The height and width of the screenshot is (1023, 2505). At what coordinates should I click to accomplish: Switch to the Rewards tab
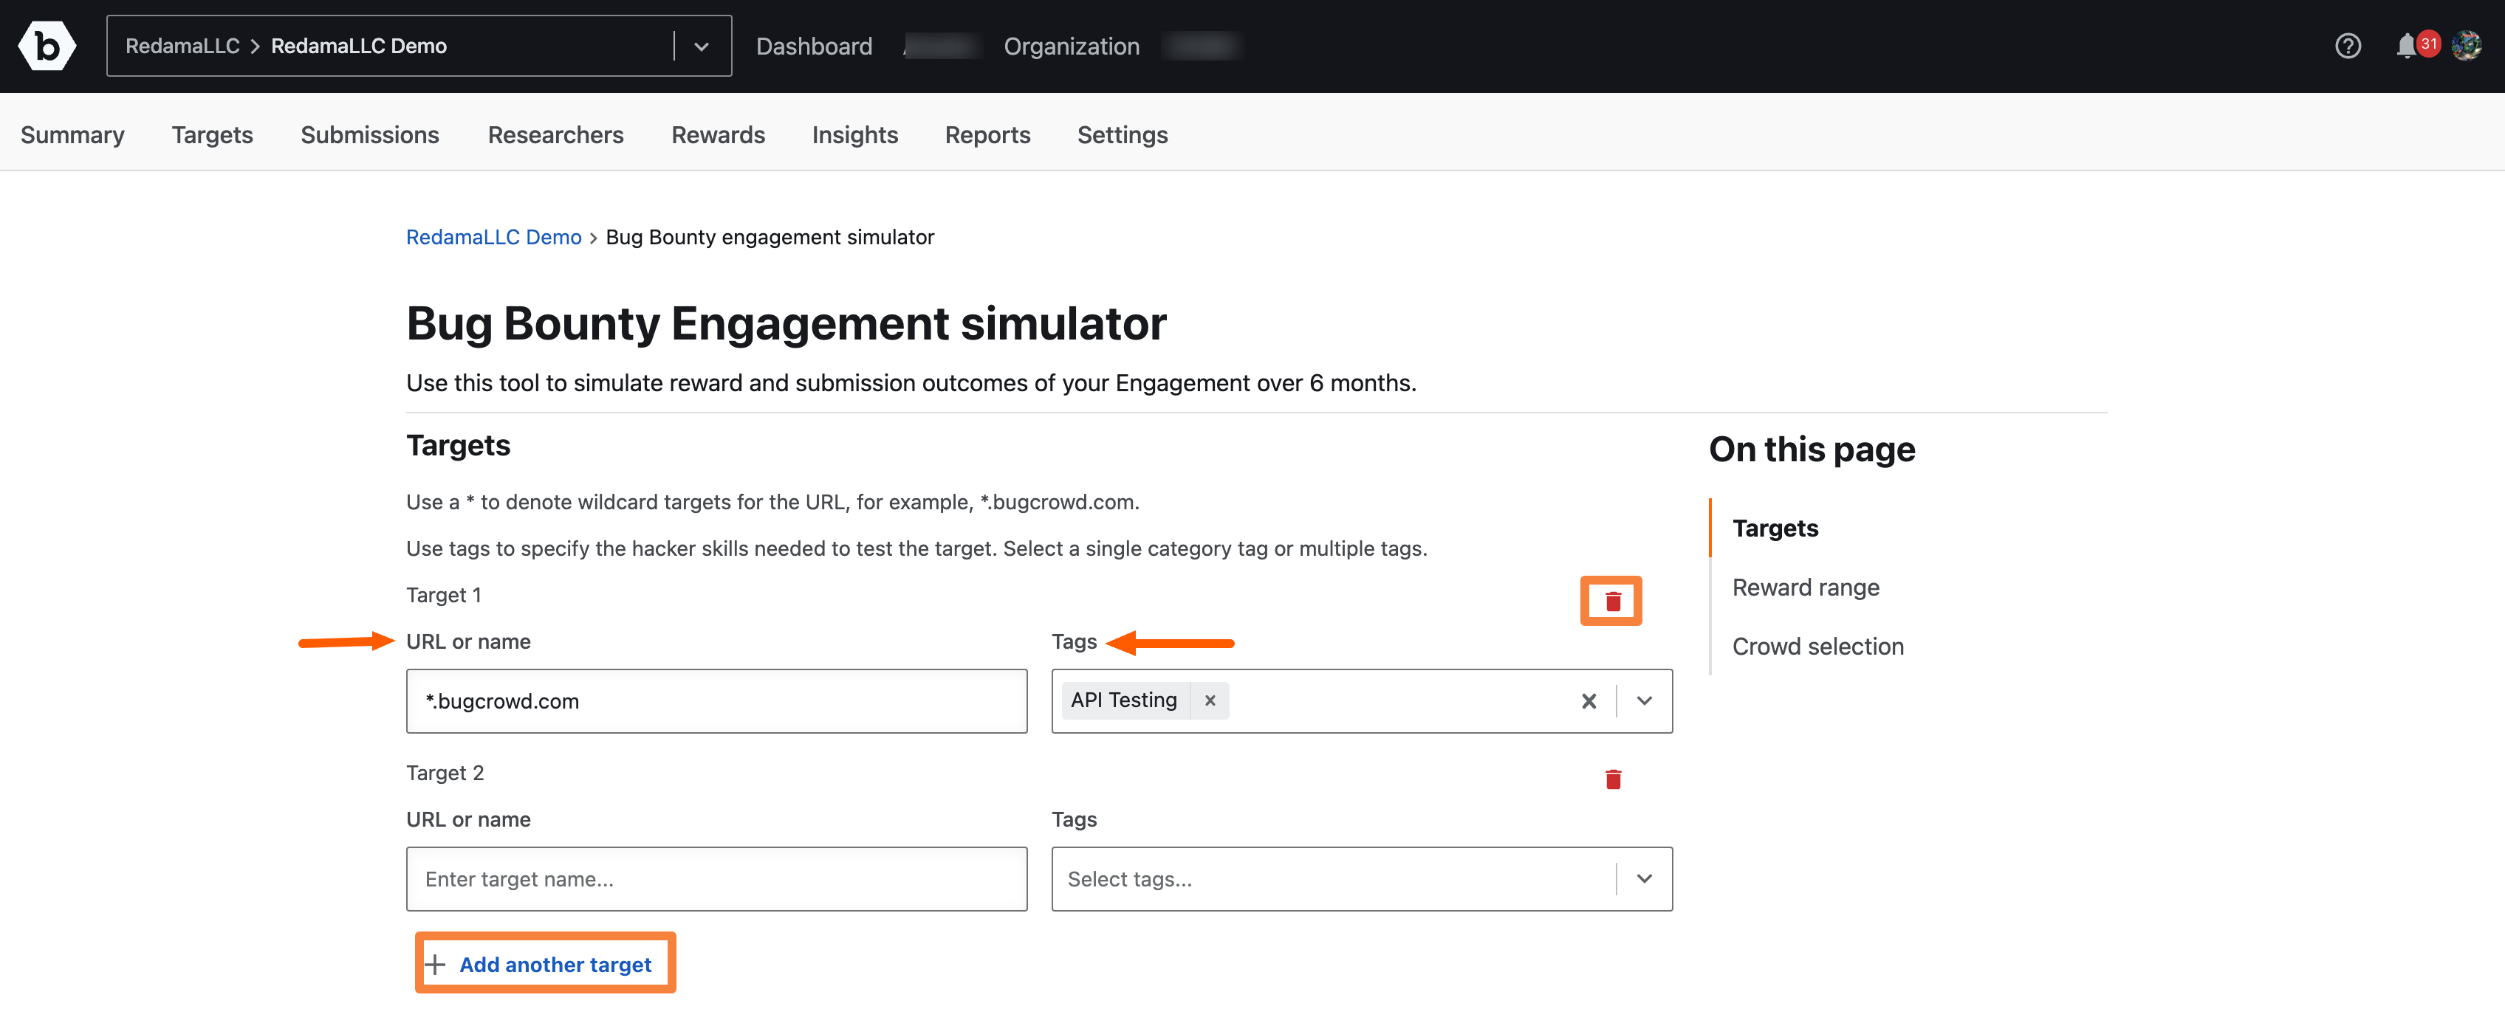pos(718,134)
